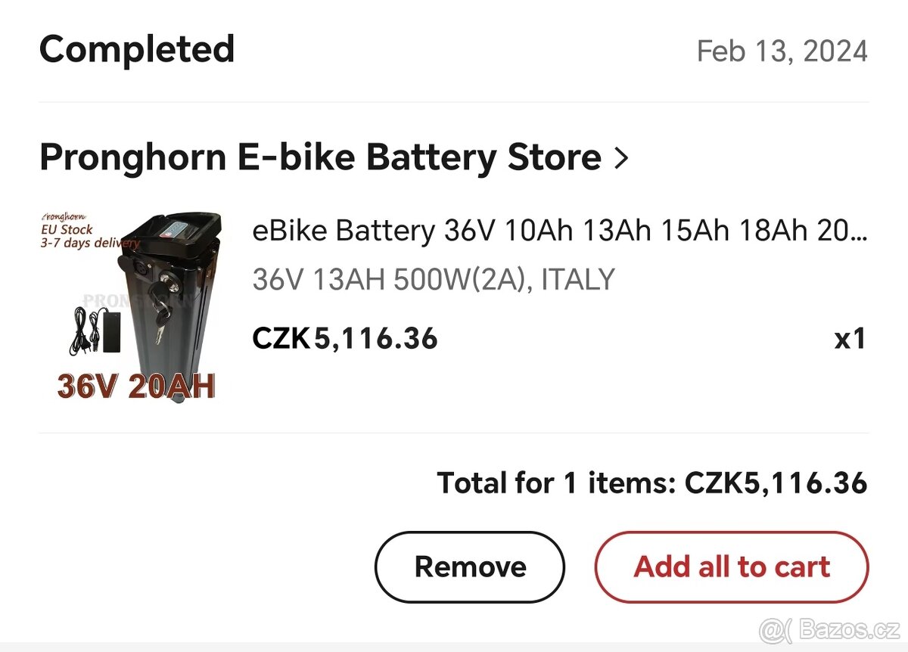The height and width of the screenshot is (652, 908).
Task: Click the @ symbol in the Bazos watermark
Action: coord(770,629)
